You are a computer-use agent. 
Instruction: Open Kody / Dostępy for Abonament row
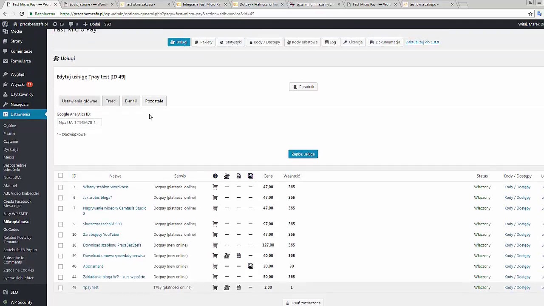517,266
